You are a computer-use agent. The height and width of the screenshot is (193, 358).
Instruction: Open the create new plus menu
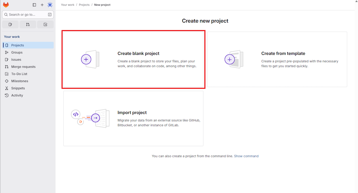click(x=42, y=5)
